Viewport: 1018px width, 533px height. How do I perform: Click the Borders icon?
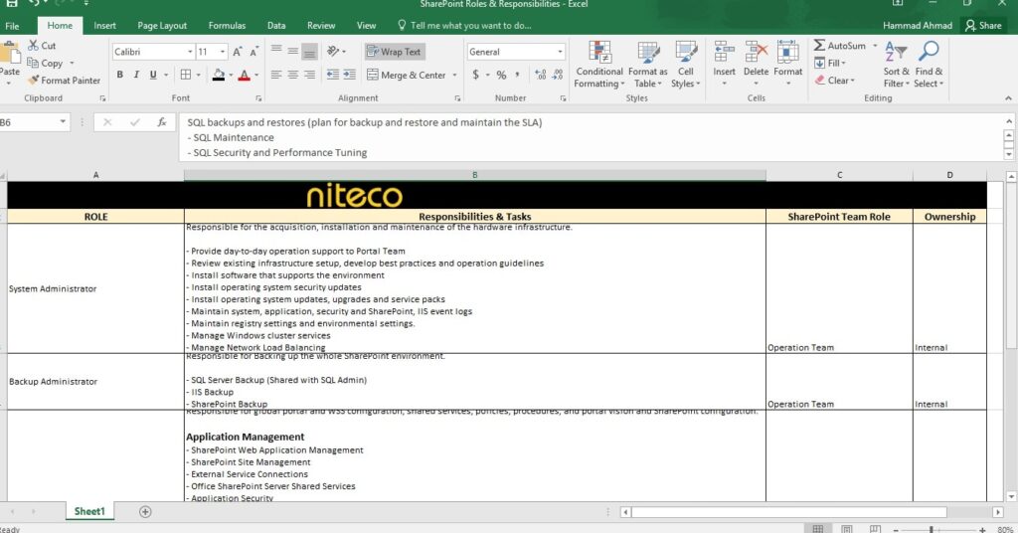click(186, 75)
